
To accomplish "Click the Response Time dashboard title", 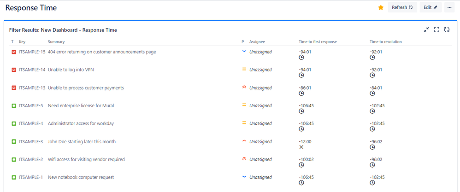I will click(31, 8).
